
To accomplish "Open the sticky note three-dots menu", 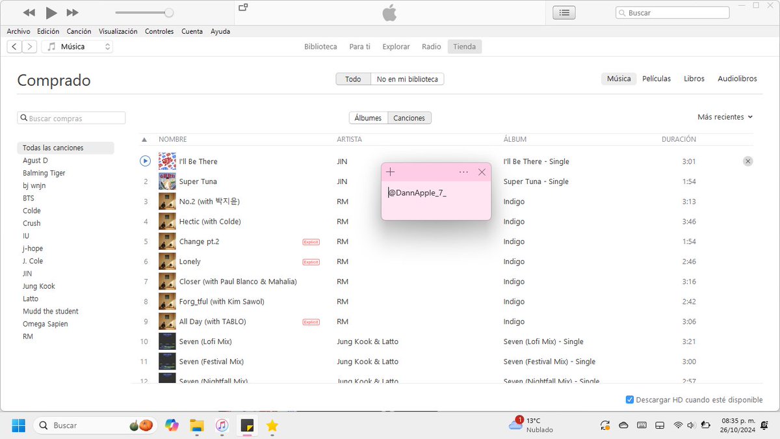I will tap(463, 172).
